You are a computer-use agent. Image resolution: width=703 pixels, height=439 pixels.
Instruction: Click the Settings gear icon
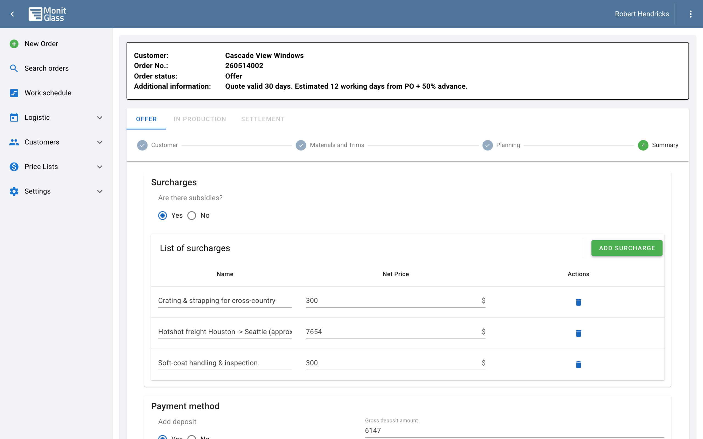pos(14,191)
